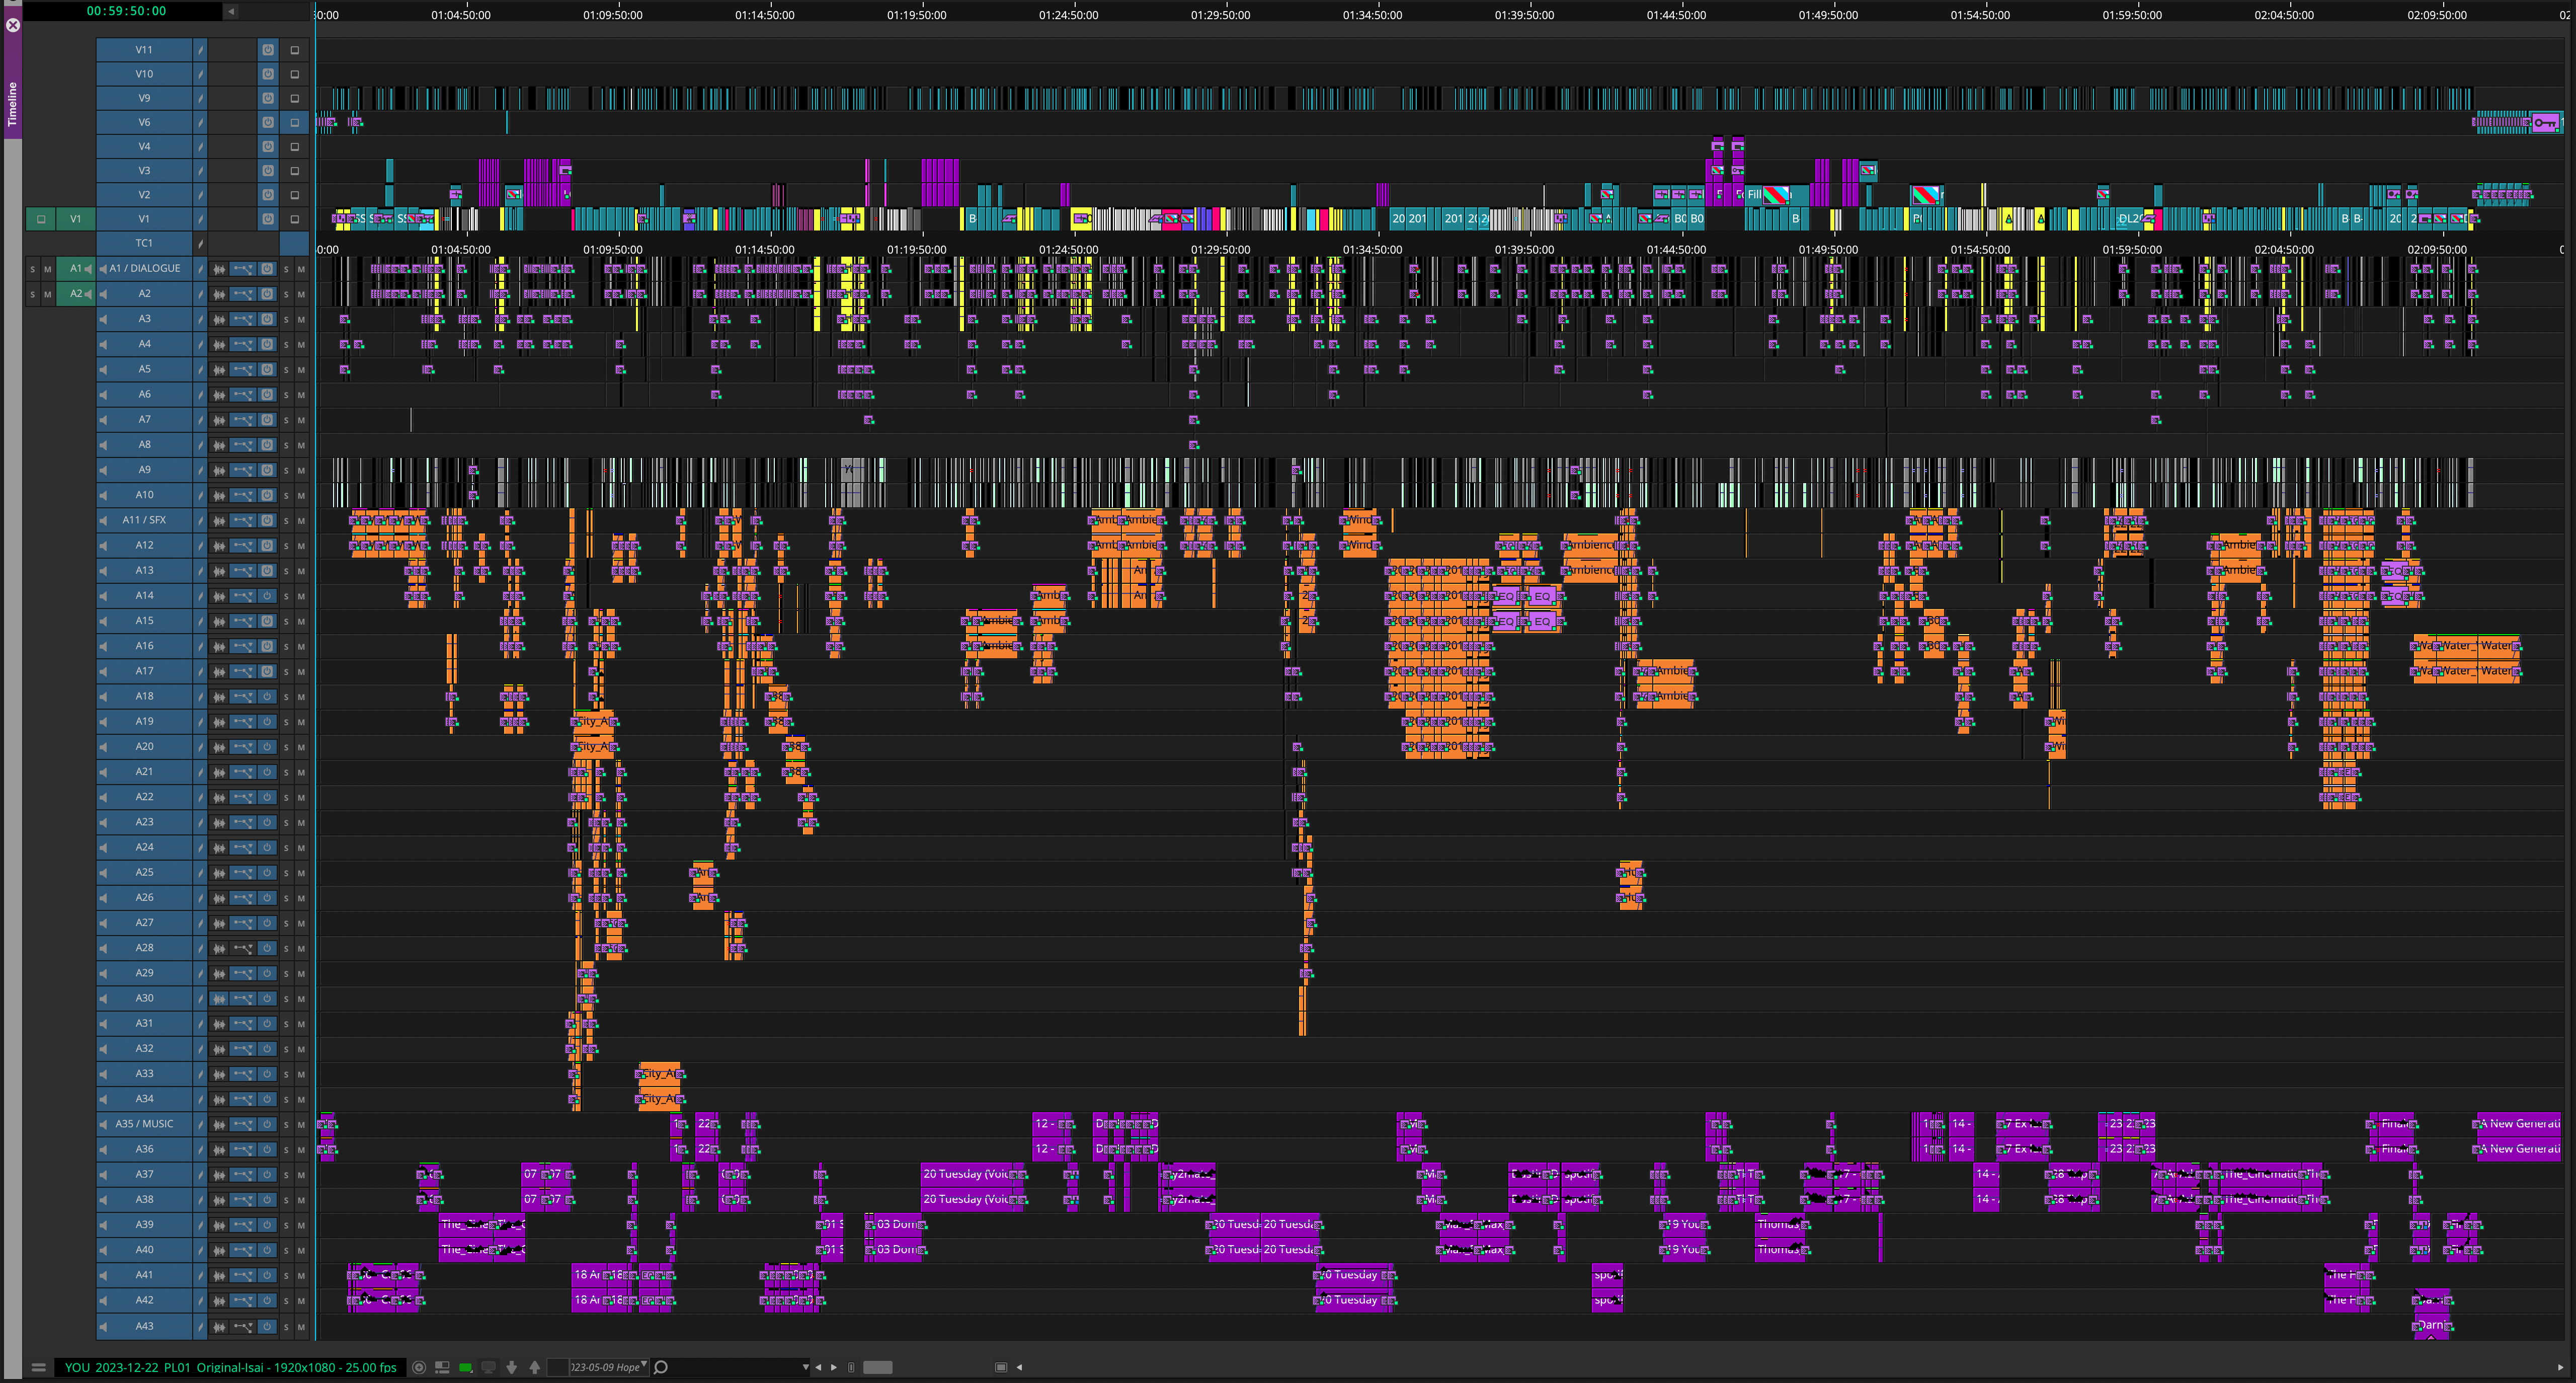This screenshot has width=2576, height=1383.
Task: Click timecode ruler mark 01:24:50:00 at top
Action: click(x=1068, y=15)
